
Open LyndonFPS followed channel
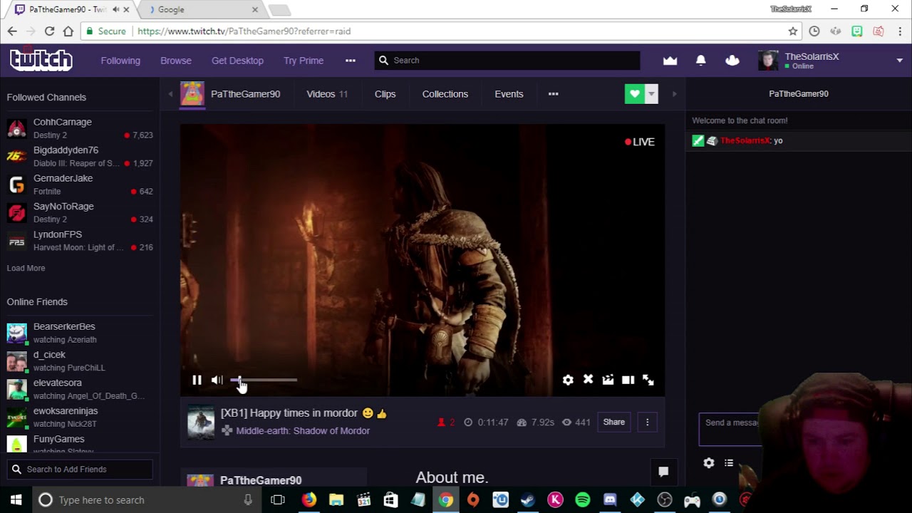coord(80,241)
